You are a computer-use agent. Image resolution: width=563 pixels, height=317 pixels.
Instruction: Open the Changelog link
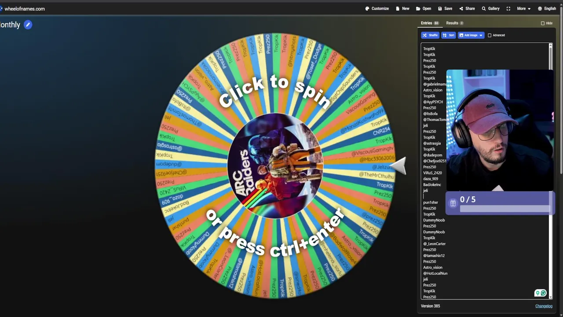(x=544, y=306)
